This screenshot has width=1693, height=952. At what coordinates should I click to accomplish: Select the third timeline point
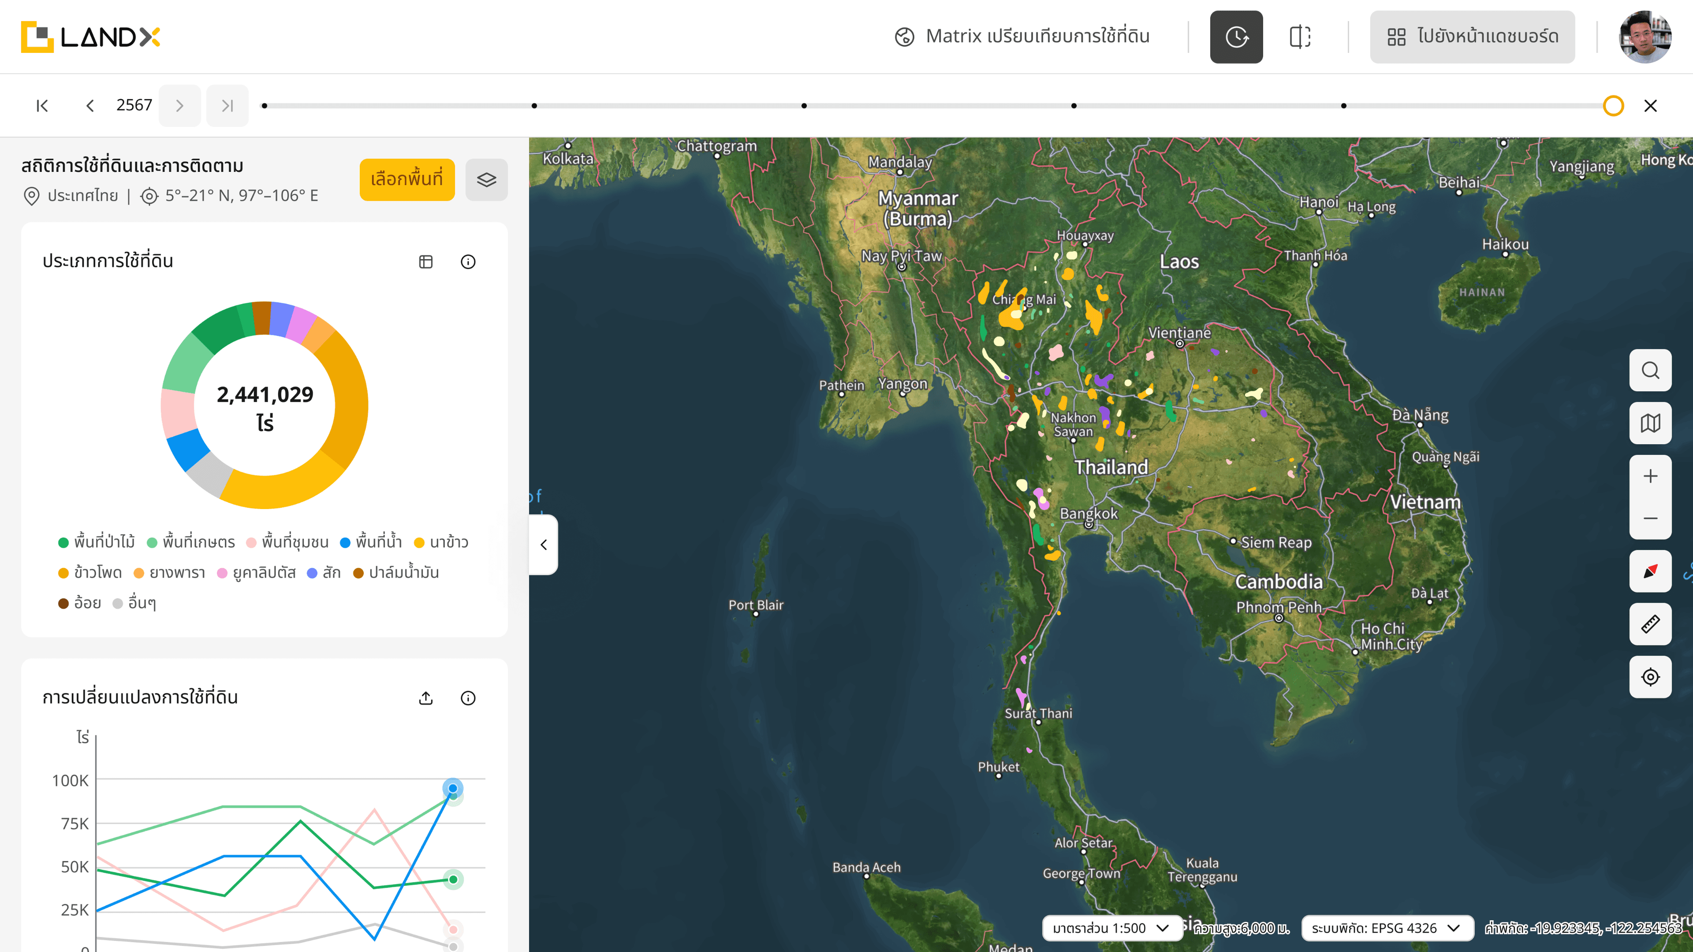(804, 106)
